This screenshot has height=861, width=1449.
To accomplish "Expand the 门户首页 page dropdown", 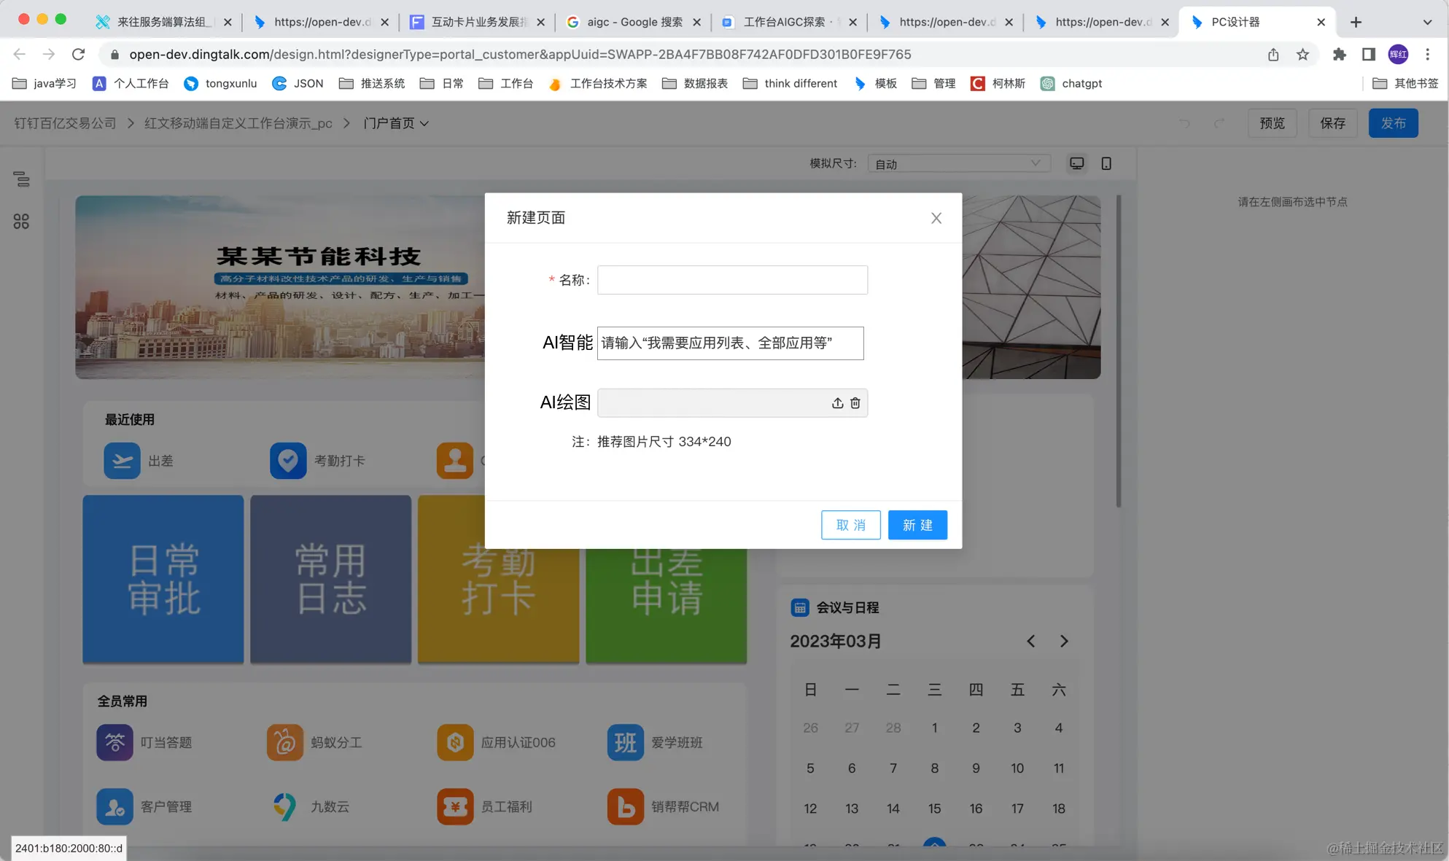I will [x=397, y=123].
